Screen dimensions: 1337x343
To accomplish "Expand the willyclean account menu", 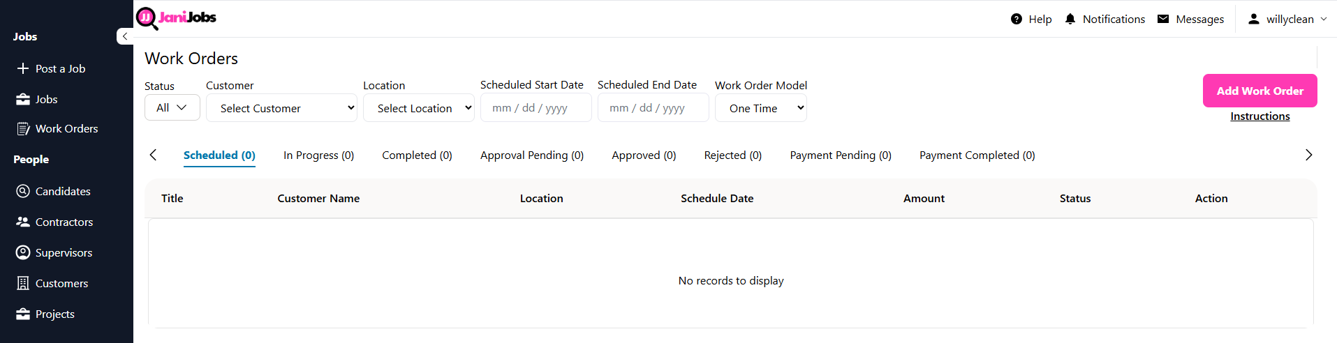I will pos(1287,19).
